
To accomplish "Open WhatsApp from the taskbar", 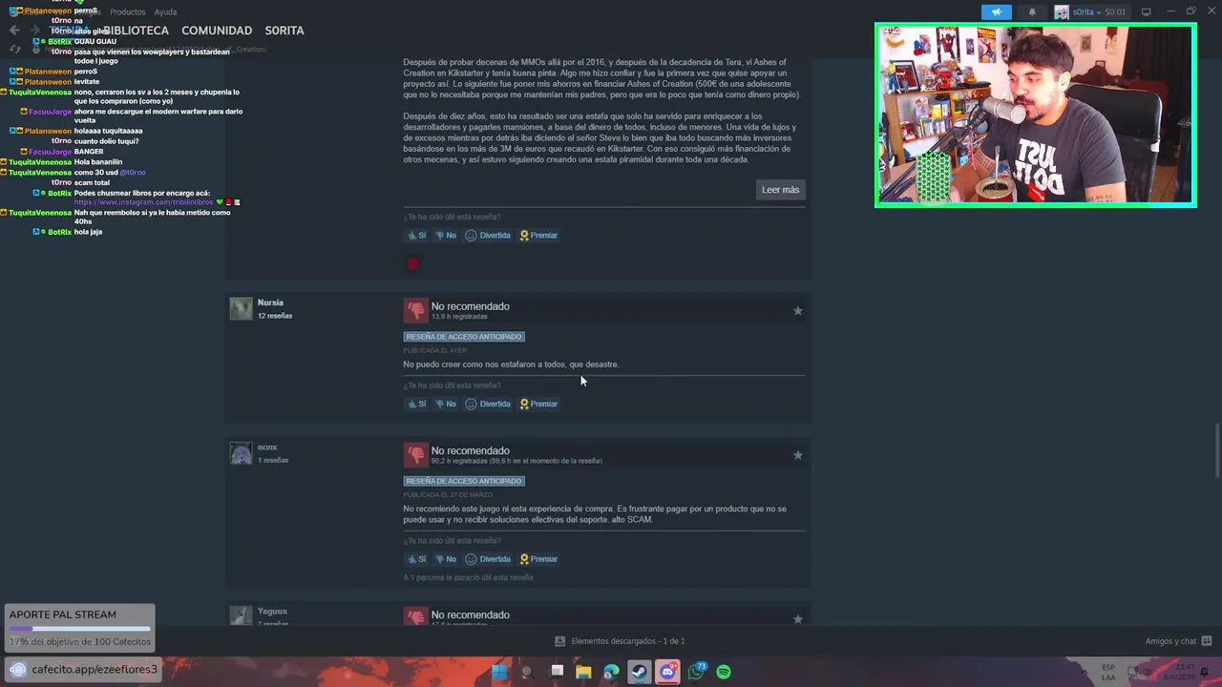I will click(696, 672).
